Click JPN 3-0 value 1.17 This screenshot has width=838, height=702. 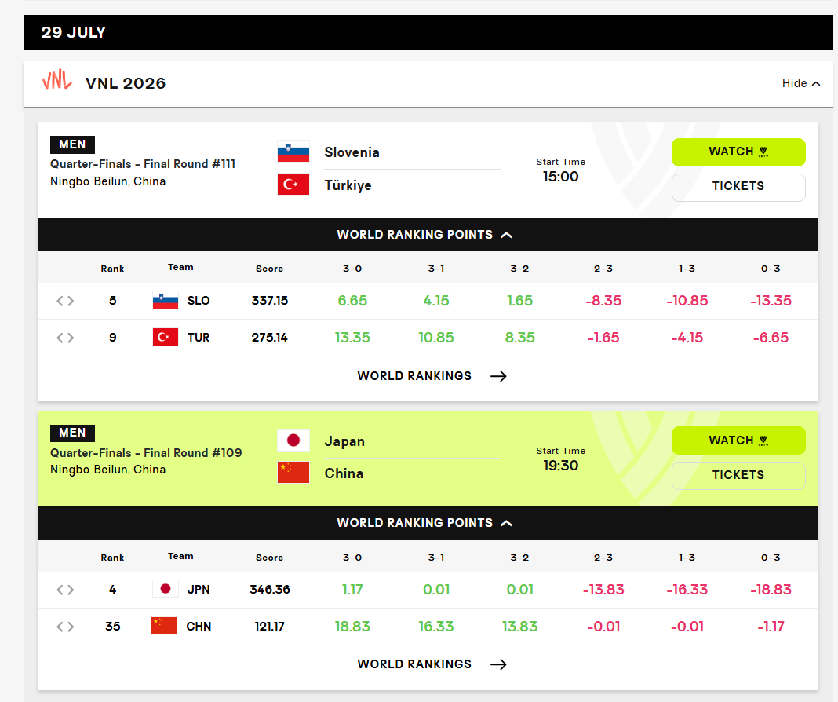click(x=352, y=589)
